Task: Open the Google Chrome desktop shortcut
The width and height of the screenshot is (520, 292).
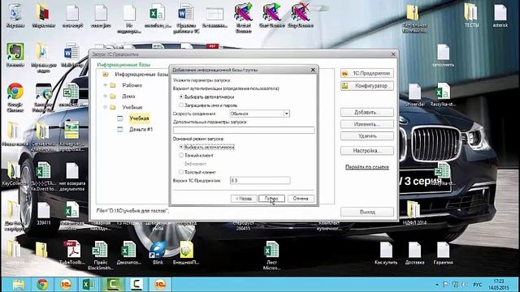Action: (15, 97)
